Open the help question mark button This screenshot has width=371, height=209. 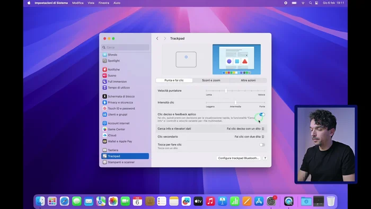tap(265, 159)
